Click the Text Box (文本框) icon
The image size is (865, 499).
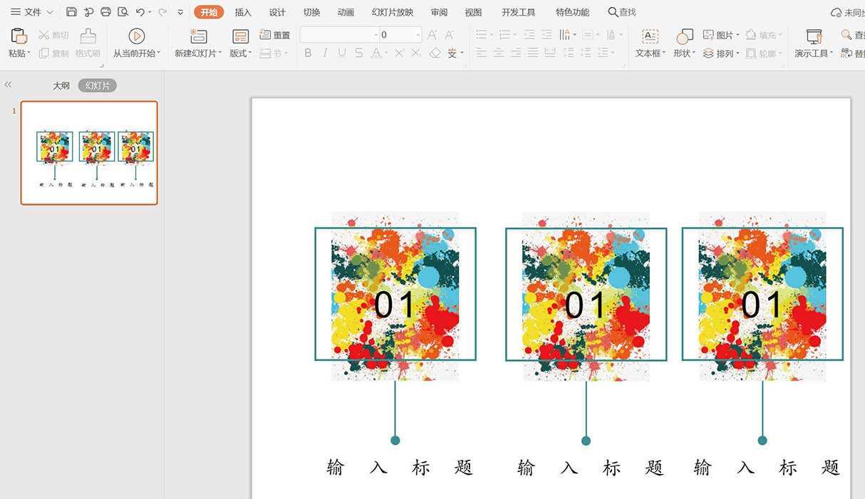650,36
